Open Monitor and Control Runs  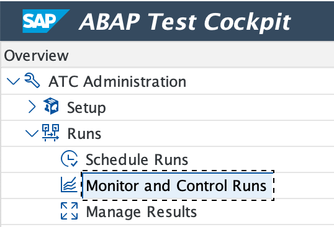176,185
